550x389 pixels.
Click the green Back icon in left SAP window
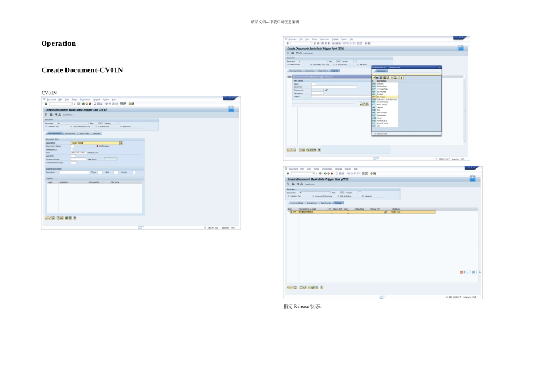(x=83, y=104)
